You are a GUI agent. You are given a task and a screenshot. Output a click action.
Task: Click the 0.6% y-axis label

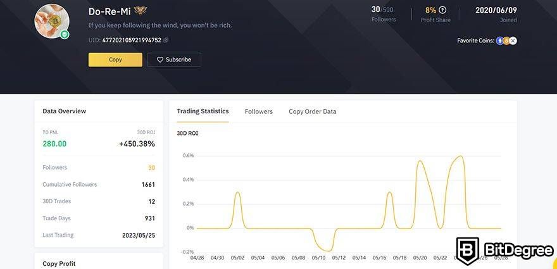coord(188,156)
